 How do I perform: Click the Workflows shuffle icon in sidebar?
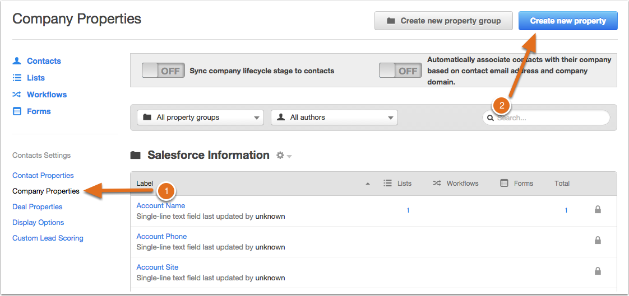tap(17, 95)
